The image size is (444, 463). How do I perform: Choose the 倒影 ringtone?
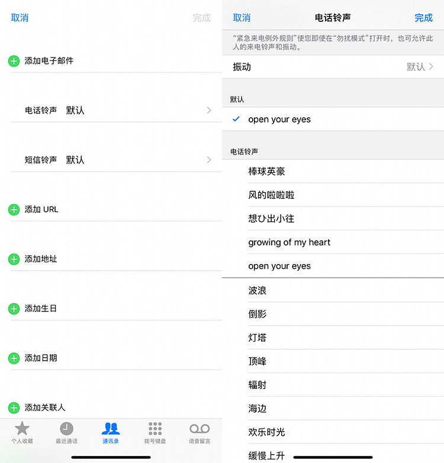point(333,314)
